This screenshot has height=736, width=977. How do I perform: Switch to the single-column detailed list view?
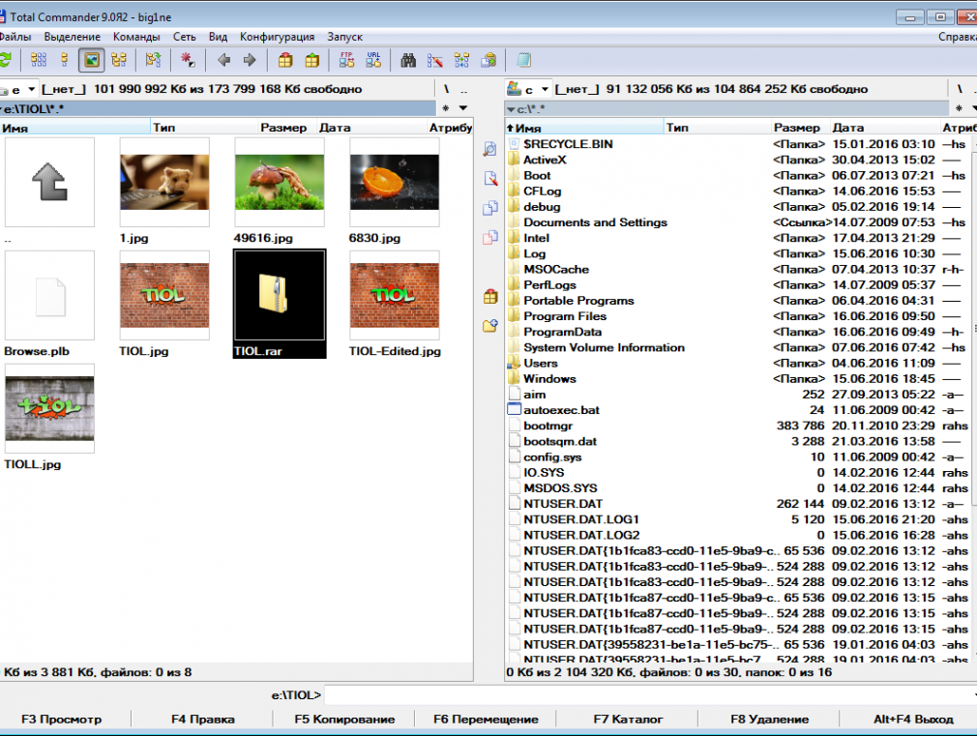[x=65, y=60]
